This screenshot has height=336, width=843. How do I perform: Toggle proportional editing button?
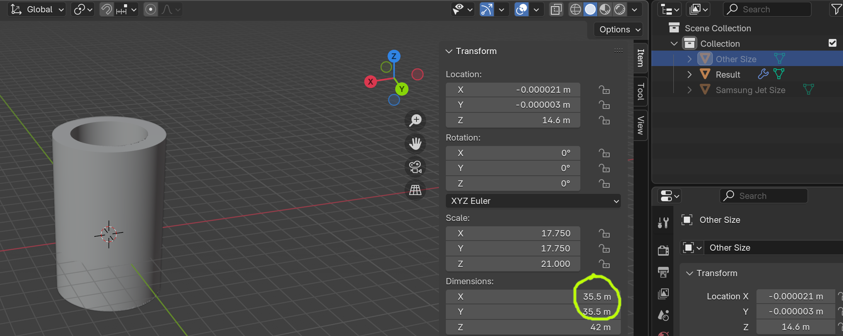click(151, 9)
